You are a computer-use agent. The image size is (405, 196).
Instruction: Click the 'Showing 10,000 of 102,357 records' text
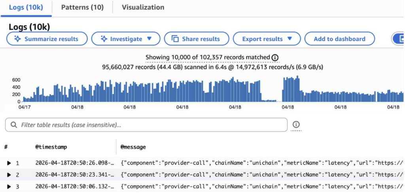(x=208, y=58)
